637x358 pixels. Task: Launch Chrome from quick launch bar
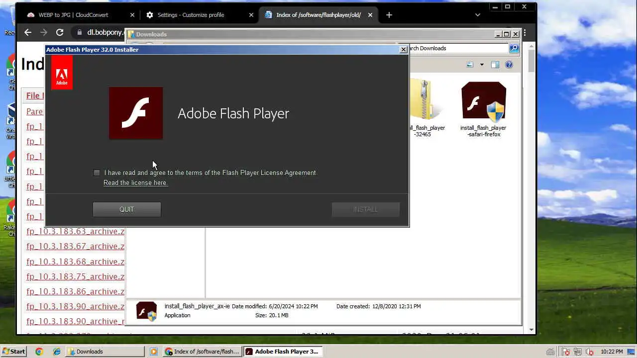click(x=39, y=351)
